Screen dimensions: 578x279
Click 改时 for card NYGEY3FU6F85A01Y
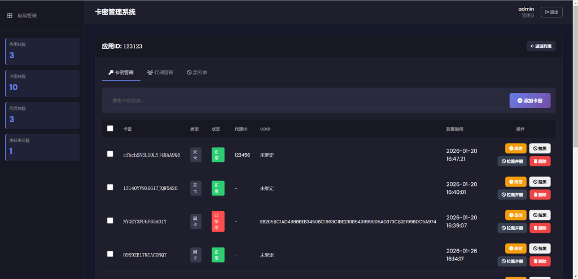[515, 215]
